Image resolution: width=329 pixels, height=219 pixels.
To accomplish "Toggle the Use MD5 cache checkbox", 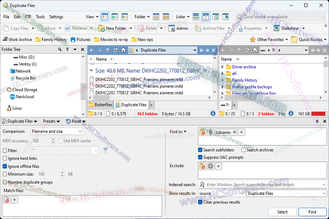I will tap(61, 141).
